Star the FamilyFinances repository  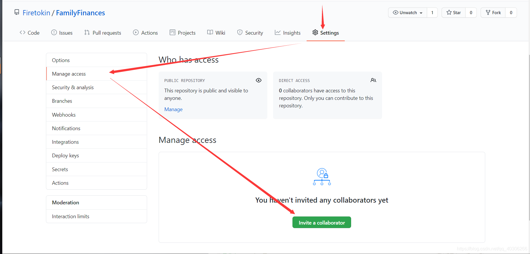click(454, 12)
